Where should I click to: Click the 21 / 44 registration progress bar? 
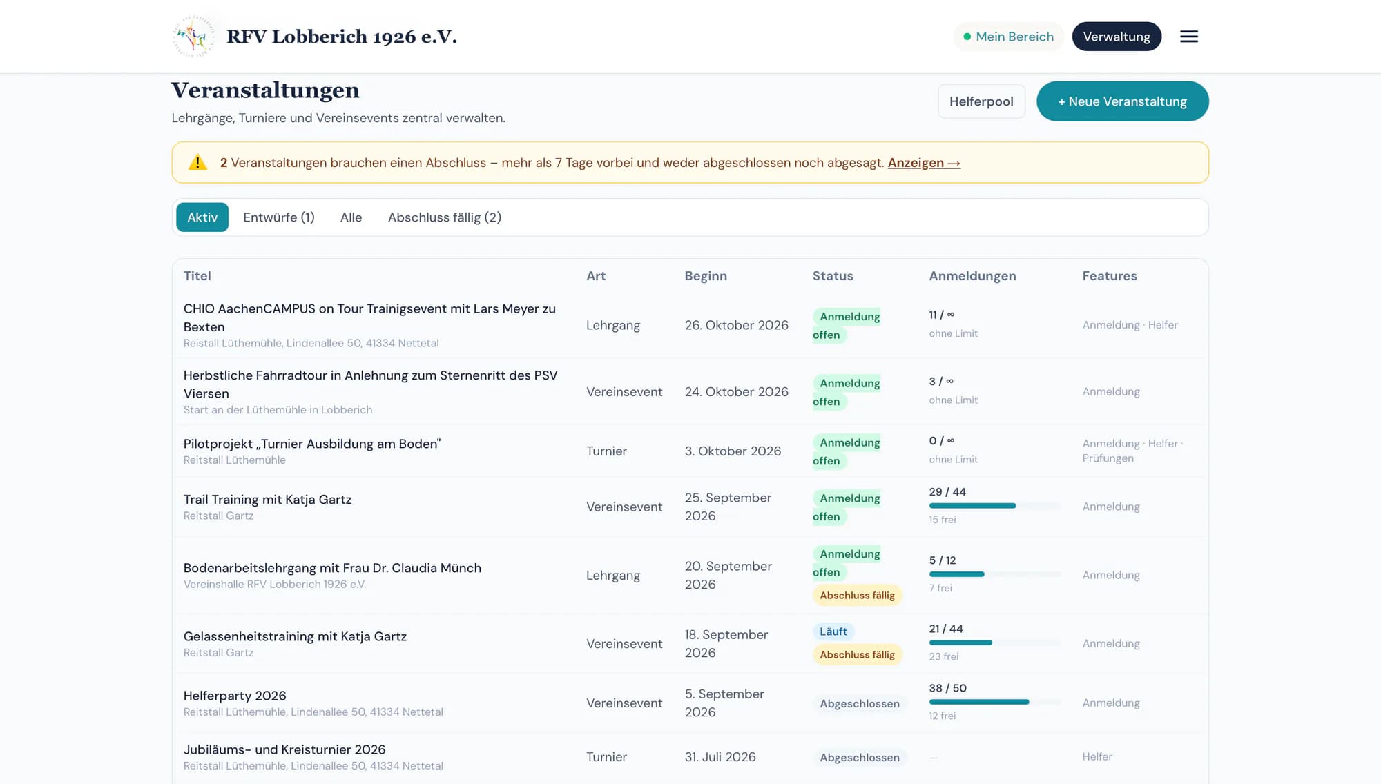(x=994, y=643)
